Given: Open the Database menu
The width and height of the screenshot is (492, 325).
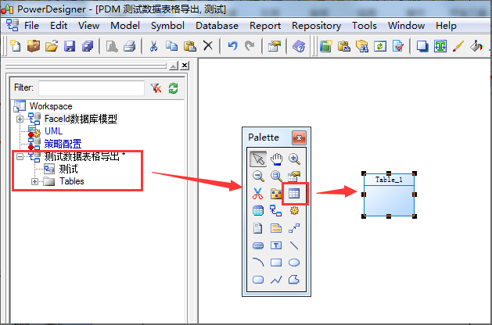Looking at the screenshot, I should (x=217, y=26).
